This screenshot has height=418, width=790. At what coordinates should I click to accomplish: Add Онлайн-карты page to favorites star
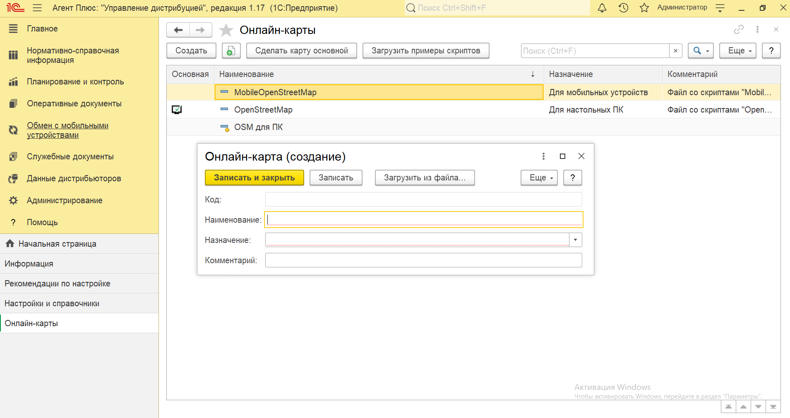[226, 30]
